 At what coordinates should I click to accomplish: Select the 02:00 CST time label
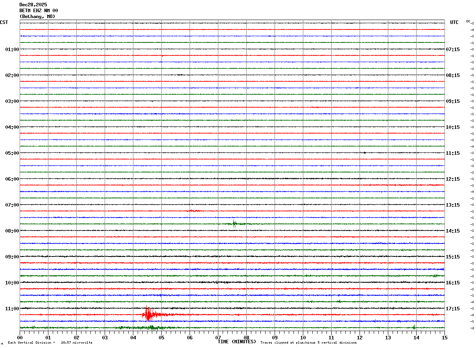coord(12,75)
